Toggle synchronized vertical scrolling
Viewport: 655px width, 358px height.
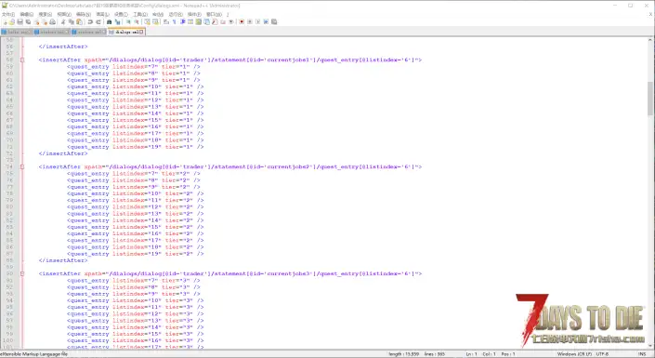[x=147, y=21]
